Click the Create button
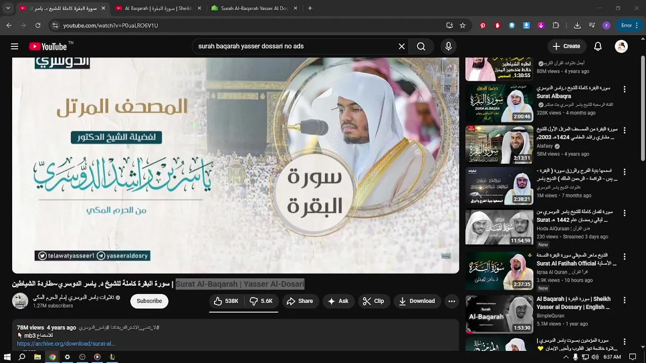 pos(566,46)
